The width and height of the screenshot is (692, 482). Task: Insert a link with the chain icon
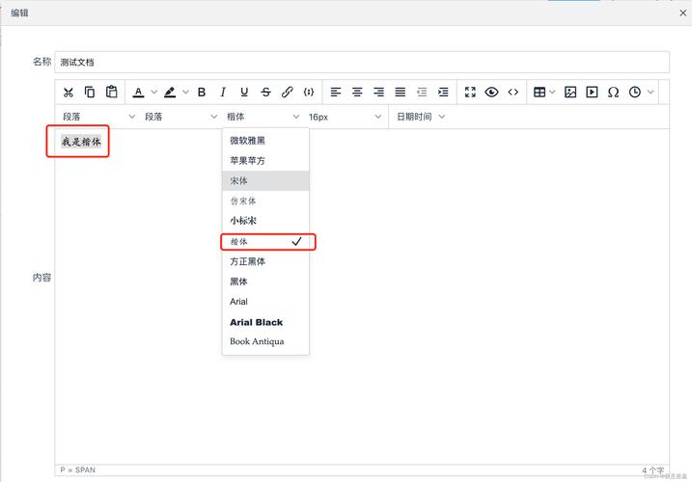coord(287,93)
